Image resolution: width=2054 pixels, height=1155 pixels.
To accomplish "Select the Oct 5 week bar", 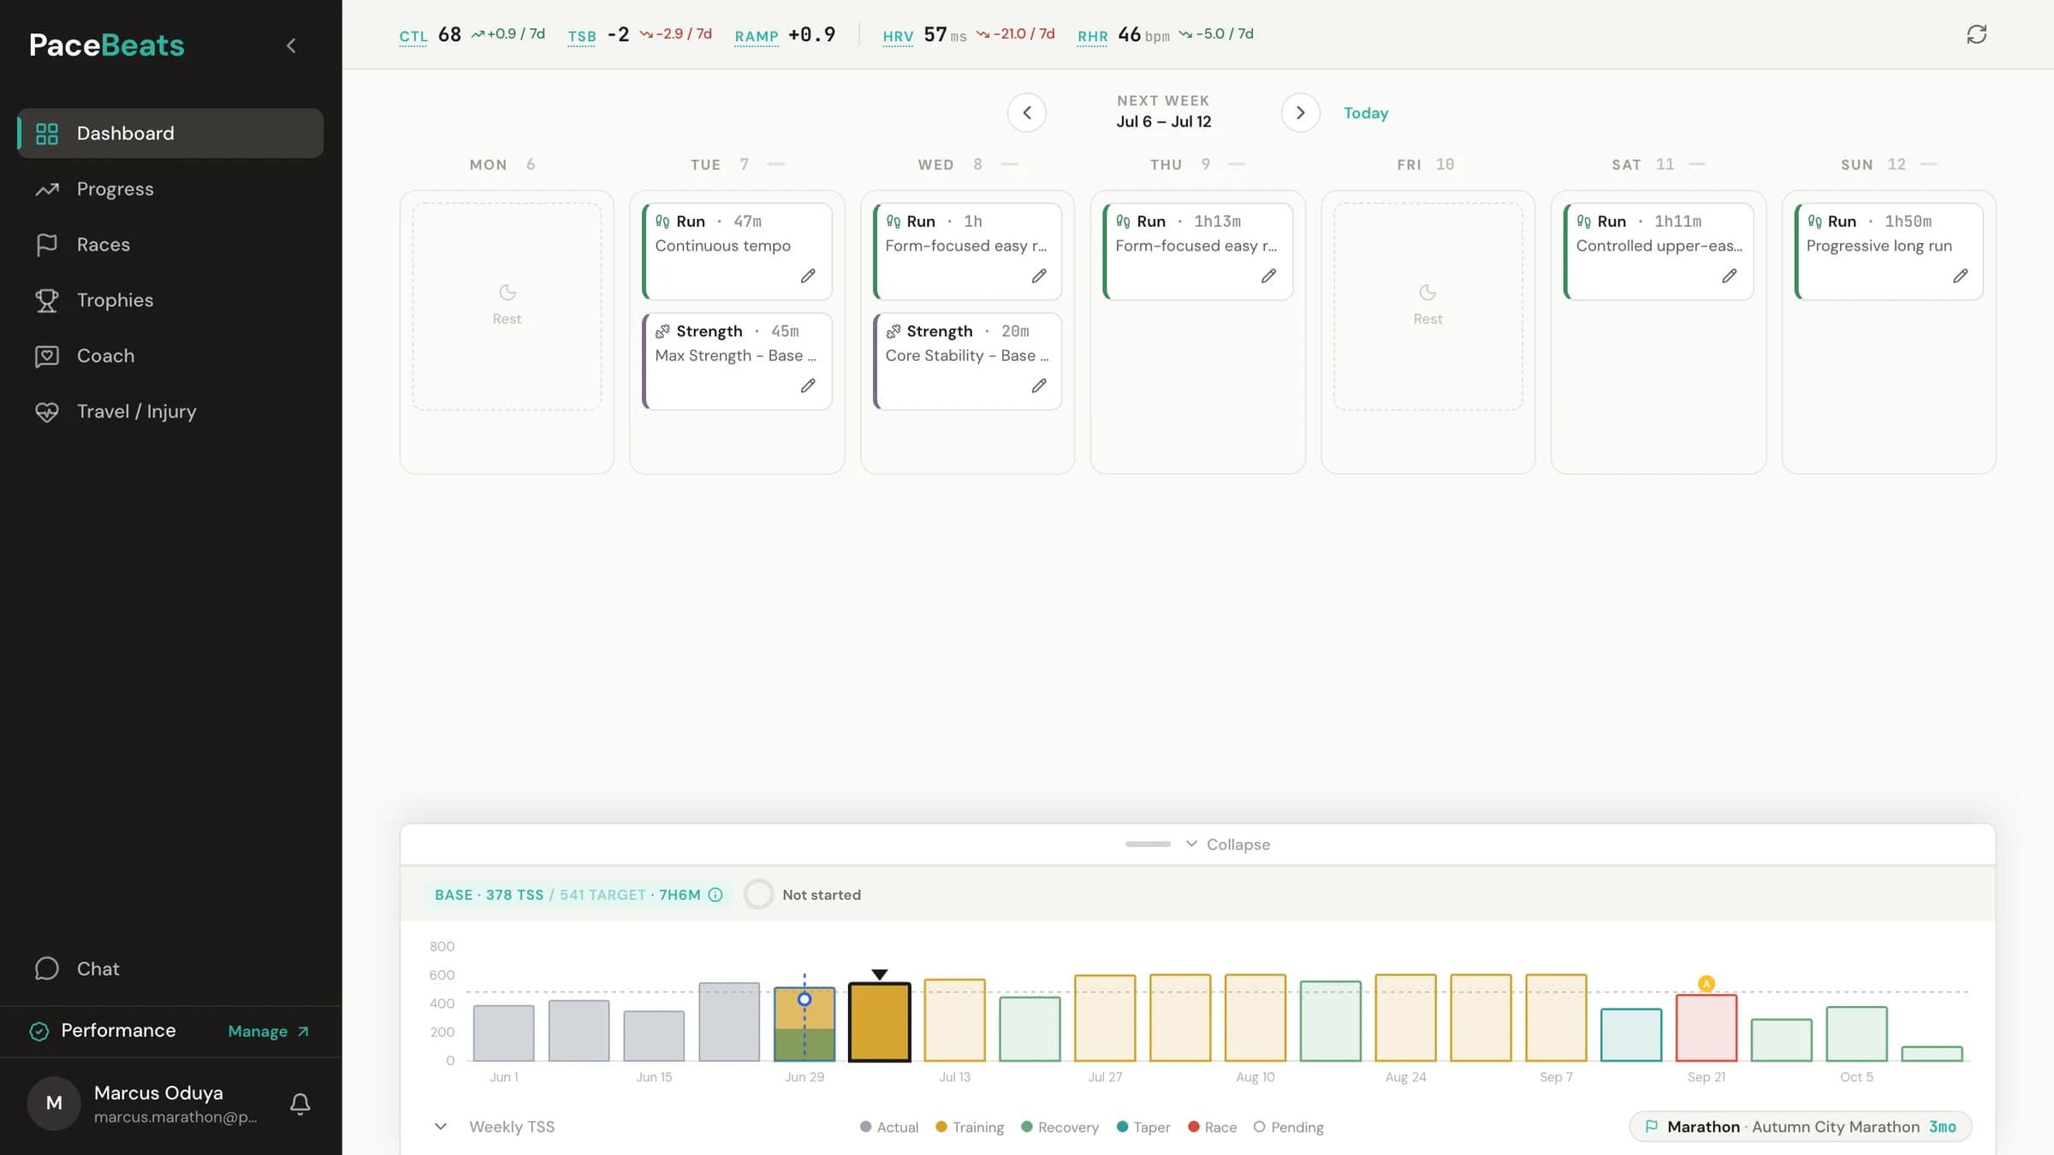I will pos(1856,1034).
